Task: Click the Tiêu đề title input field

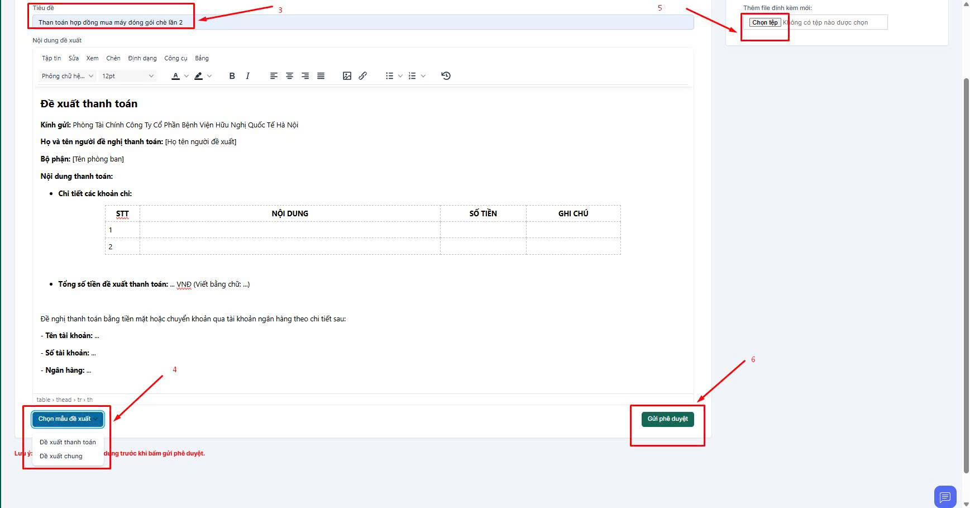Action: 363,22
